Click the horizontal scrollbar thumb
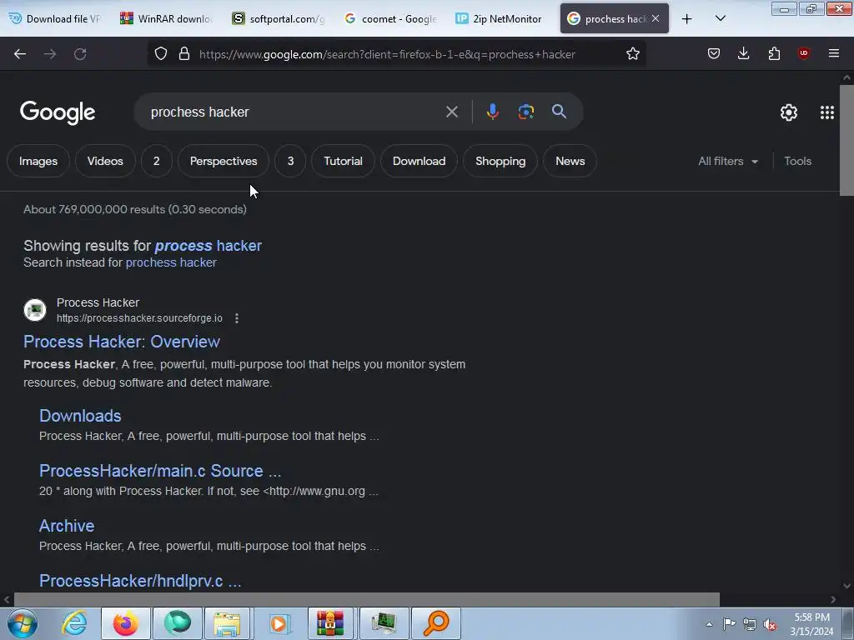This screenshot has height=640, width=854. pos(367,600)
